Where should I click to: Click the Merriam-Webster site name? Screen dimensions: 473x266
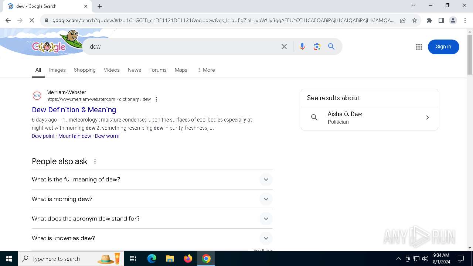point(66,92)
